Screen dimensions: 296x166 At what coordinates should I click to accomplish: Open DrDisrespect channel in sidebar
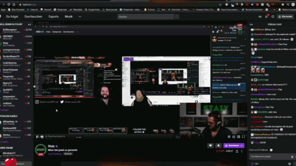coord(16,31)
